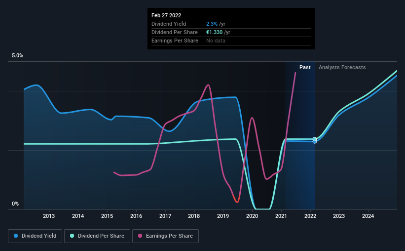Click the €1.330 dividend per share value
This screenshot has height=251, width=405.
pos(215,32)
